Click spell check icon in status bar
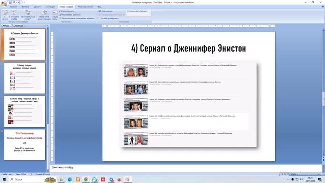325x183 pixels. (x=31, y=174)
